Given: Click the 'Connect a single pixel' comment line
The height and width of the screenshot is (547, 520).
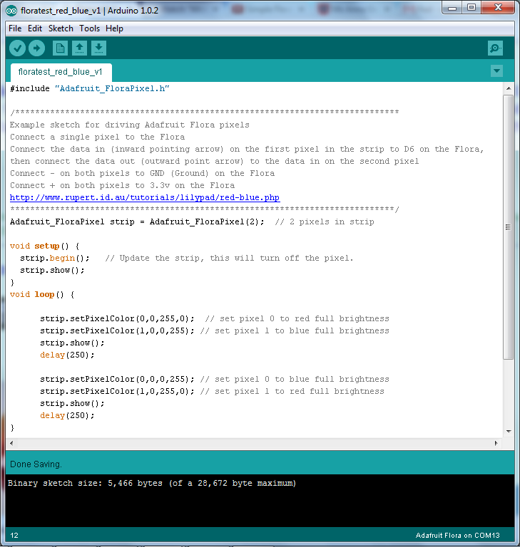Looking at the screenshot, I should 97,137.
